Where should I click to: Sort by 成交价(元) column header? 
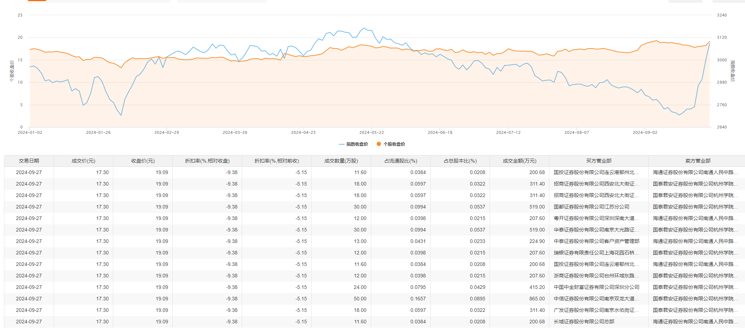83,161
